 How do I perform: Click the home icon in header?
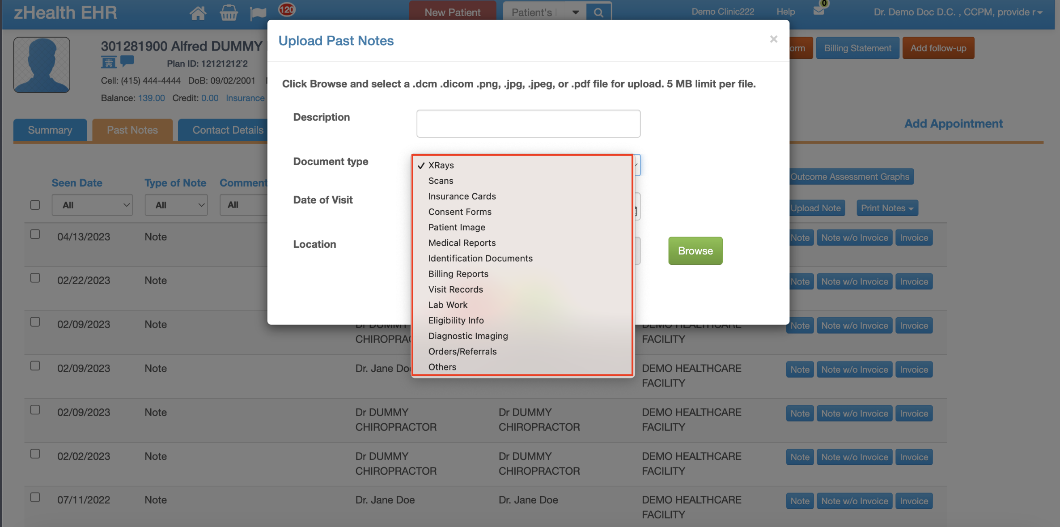[x=198, y=13]
